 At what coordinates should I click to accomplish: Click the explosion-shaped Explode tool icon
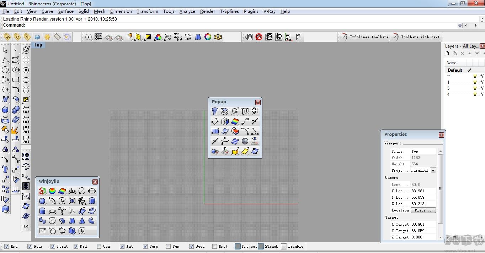point(15,130)
